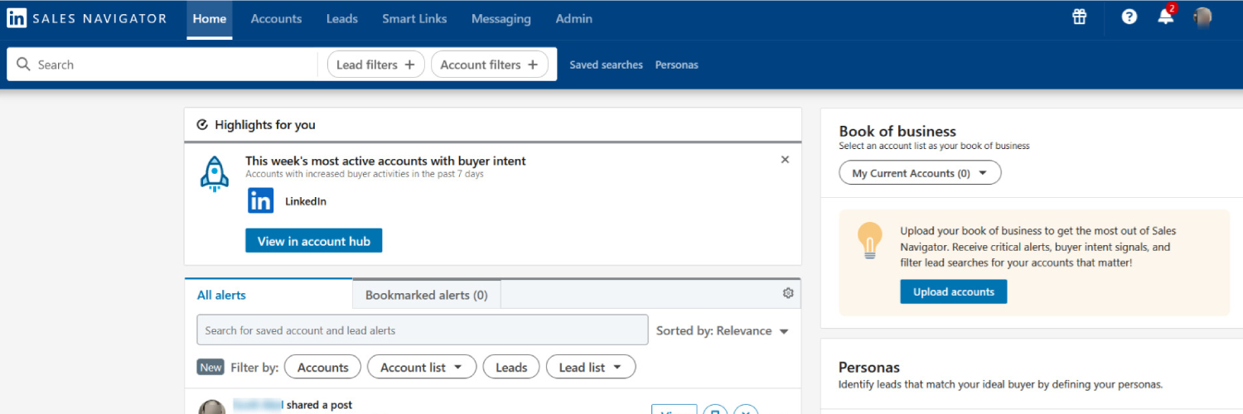Click the LinkedIn Sales Navigator logo

coord(86,18)
